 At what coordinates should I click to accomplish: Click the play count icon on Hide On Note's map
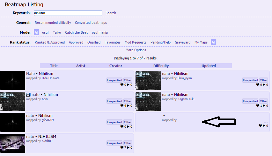pos(128,85)
